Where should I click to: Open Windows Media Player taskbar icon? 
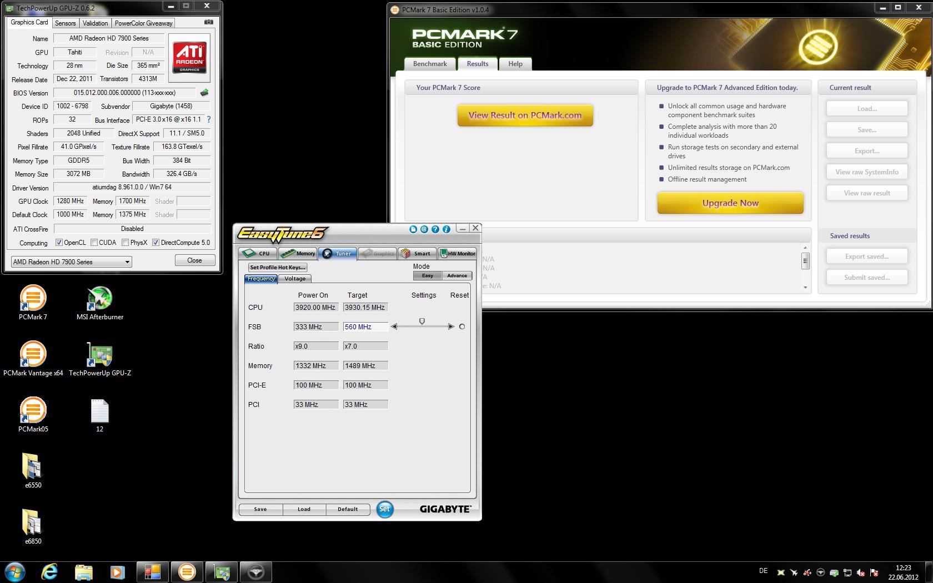pos(117,571)
